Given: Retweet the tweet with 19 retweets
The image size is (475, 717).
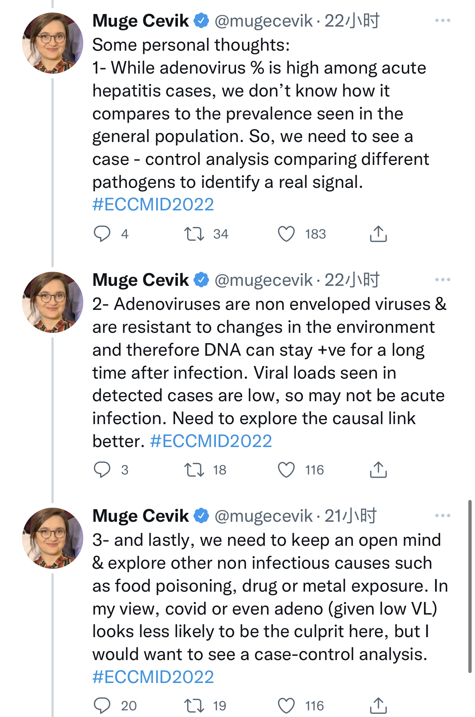Looking at the screenshot, I should (194, 706).
